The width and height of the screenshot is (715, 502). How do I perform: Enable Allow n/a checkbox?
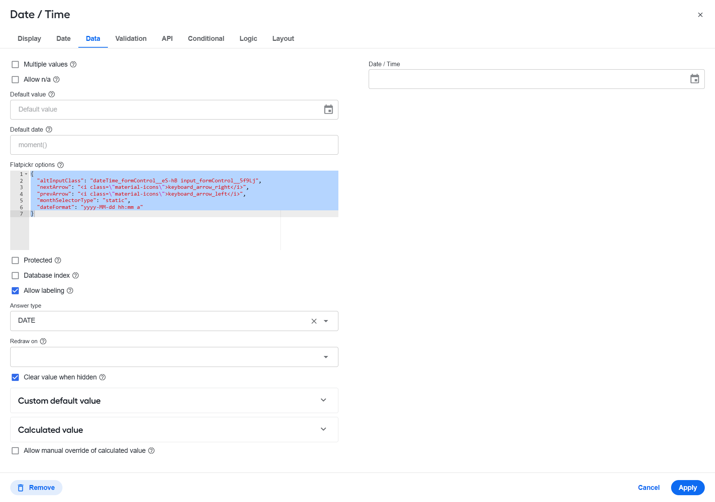tap(15, 79)
